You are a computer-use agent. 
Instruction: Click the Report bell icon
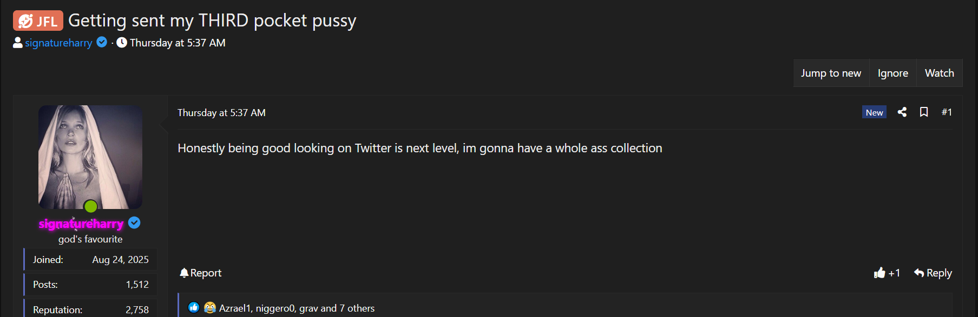point(183,273)
